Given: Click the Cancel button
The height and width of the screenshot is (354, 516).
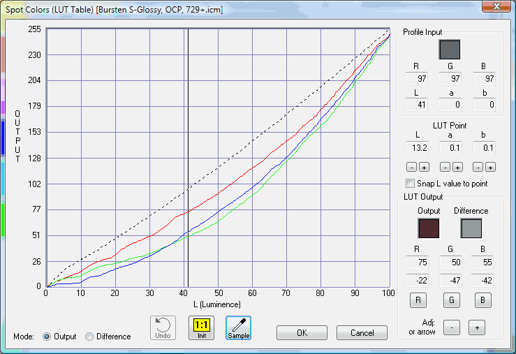Looking at the screenshot, I should click(x=362, y=333).
